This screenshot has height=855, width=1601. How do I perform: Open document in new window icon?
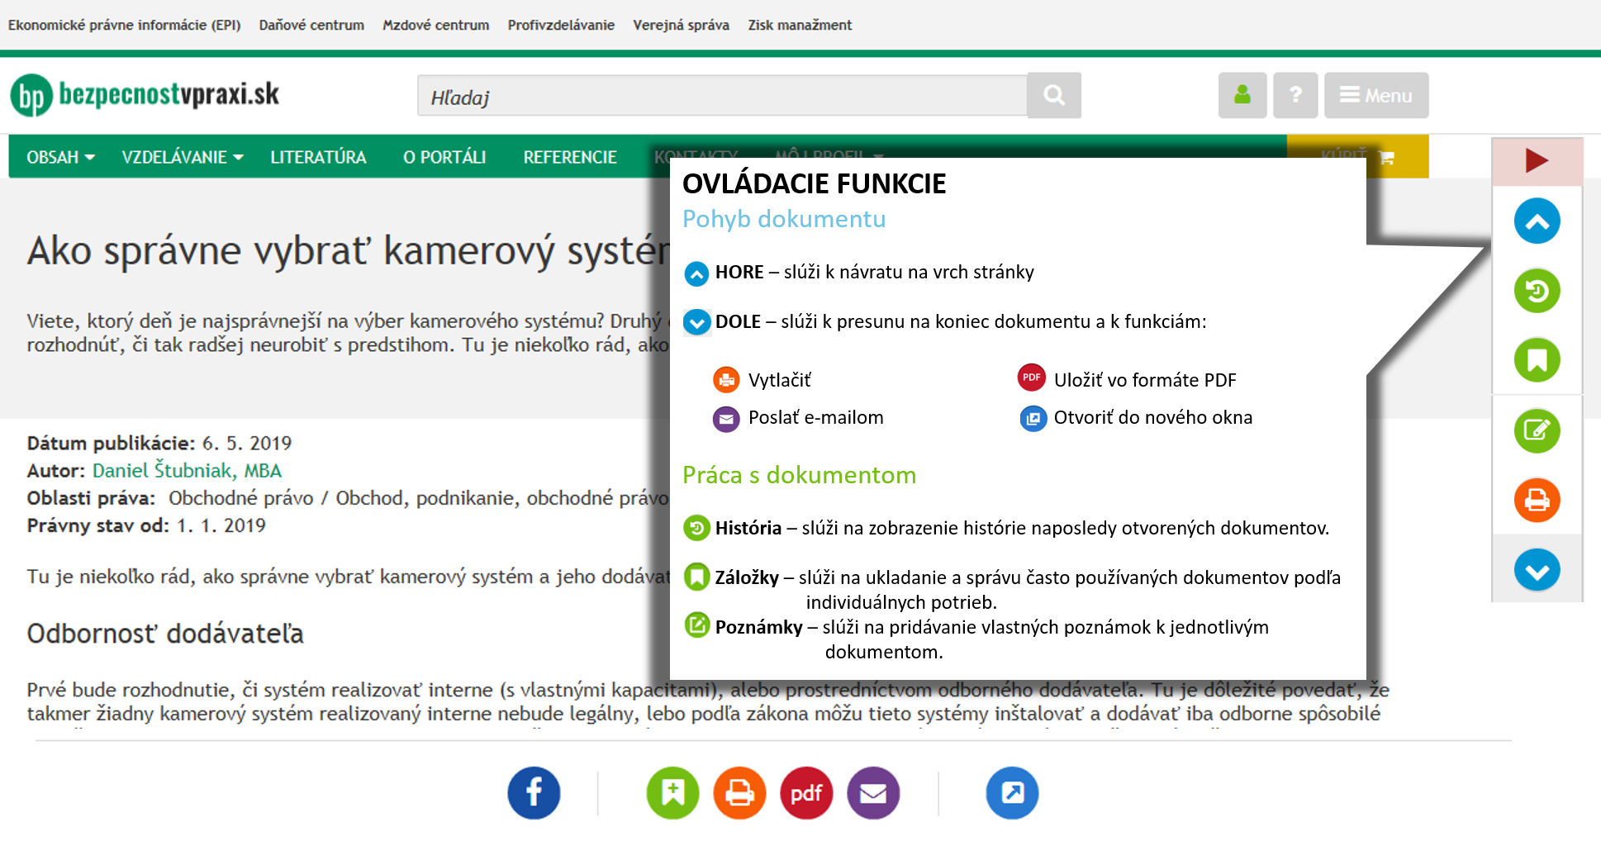click(1012, 793)
